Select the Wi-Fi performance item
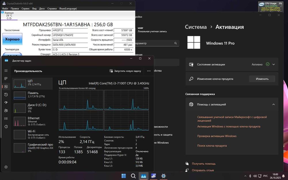The image size is (288, 180). 32,134
